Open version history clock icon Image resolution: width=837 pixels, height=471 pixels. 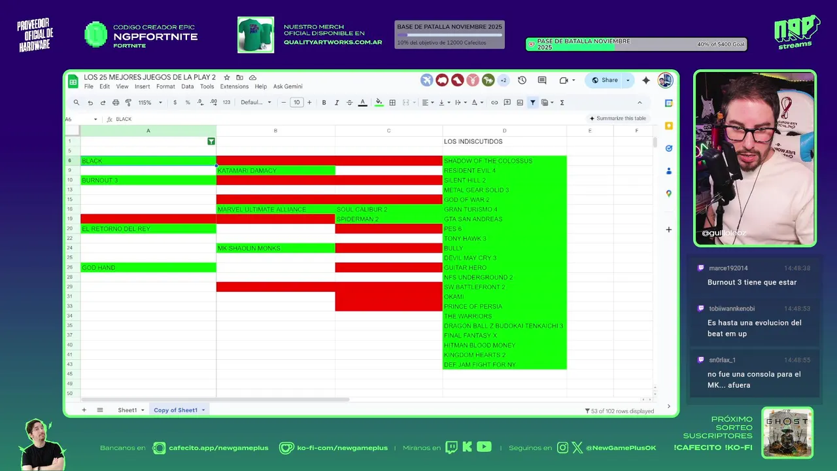tap(522, 80)
